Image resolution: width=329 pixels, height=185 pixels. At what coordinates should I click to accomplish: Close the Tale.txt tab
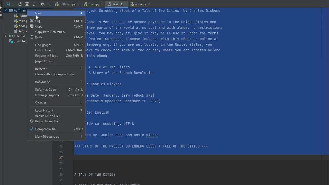click(125, 4)
